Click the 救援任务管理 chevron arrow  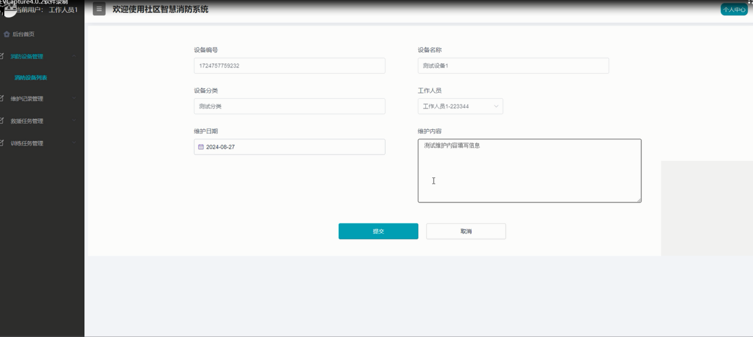point(74,121)
